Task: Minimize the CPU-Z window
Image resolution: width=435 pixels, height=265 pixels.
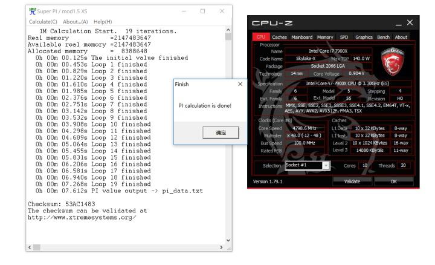Action: click(x=399, y=24)
